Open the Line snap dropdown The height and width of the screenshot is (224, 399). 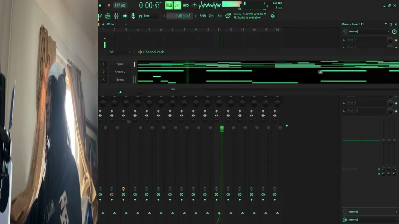(151, 16)
